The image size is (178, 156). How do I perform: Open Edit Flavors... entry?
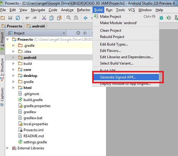126,51
